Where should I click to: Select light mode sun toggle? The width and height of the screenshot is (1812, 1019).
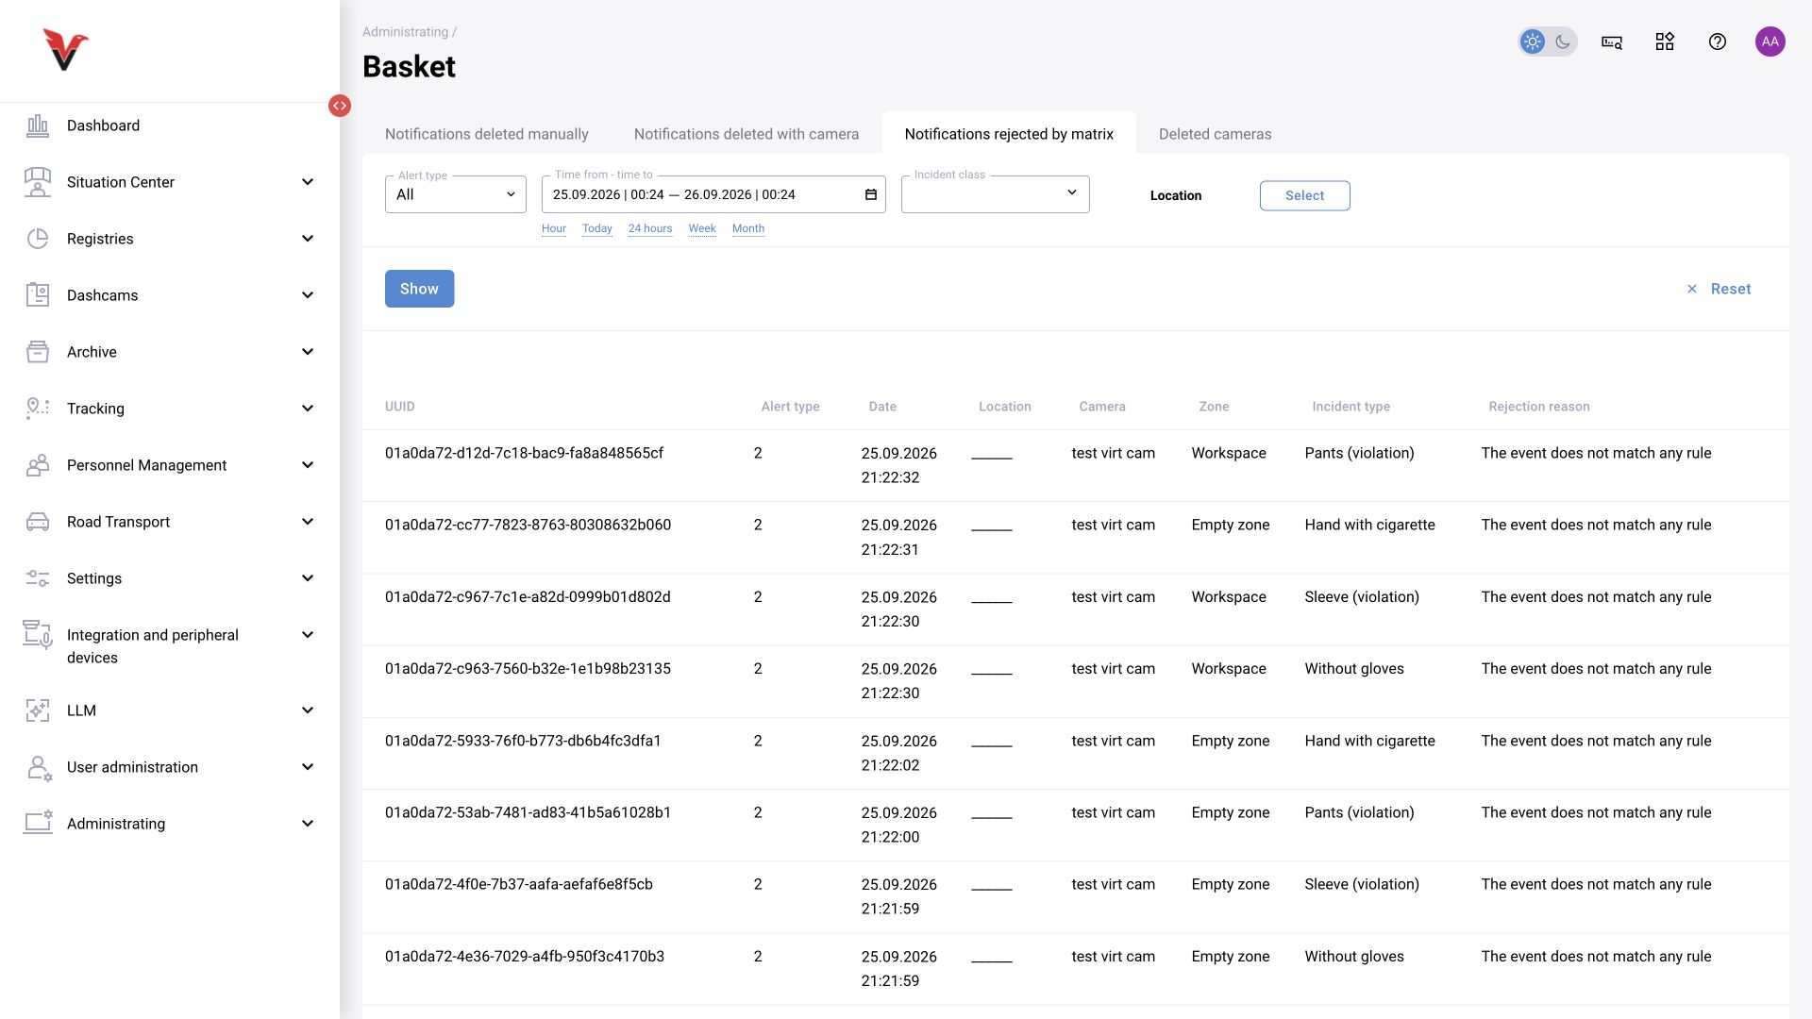(x=1533, y=42)
